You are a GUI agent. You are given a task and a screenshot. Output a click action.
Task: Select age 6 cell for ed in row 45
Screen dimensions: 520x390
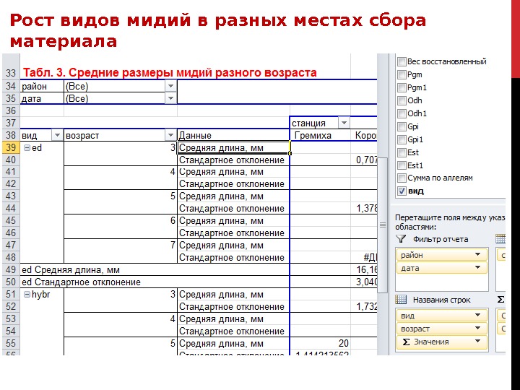point(121,221)
